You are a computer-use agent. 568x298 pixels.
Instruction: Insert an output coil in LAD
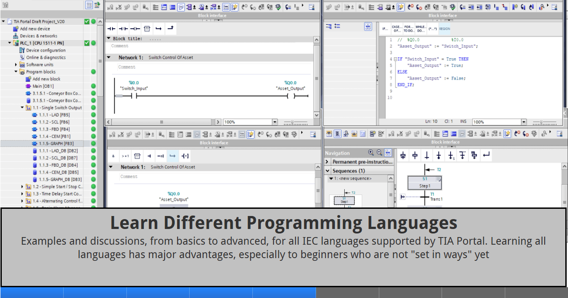135,29
